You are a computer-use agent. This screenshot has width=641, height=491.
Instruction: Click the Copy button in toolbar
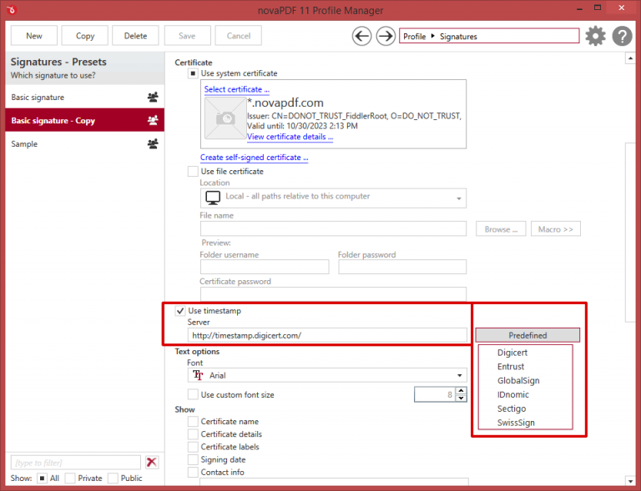click(x=85, y=36)
